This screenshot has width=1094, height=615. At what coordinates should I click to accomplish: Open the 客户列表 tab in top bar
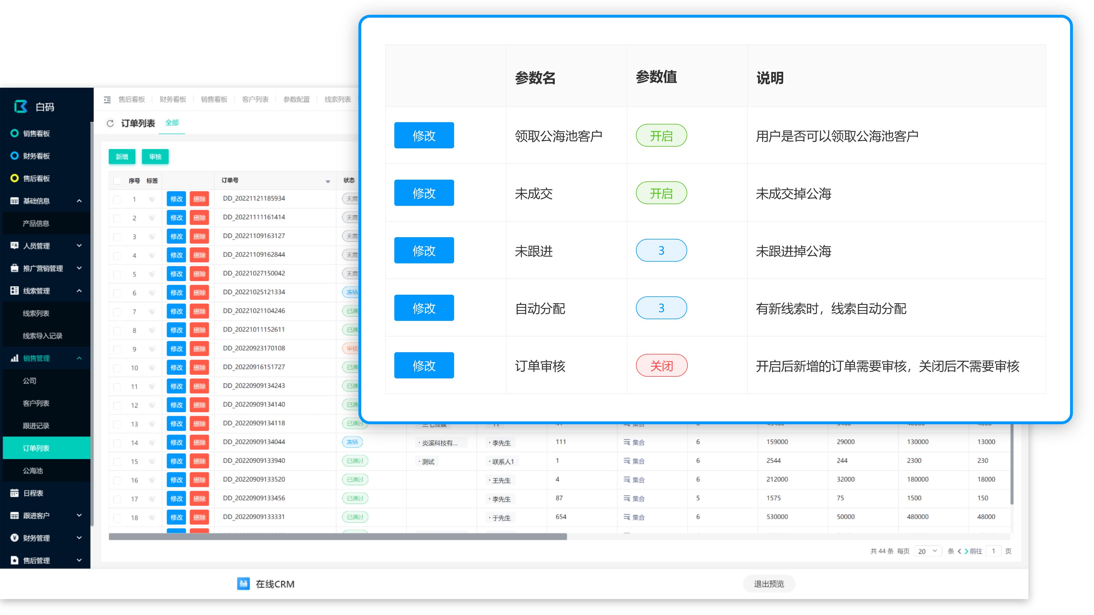pyautogui.click(x=255, y=99)
